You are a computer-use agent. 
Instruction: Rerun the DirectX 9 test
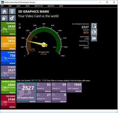tap(48, 91)
